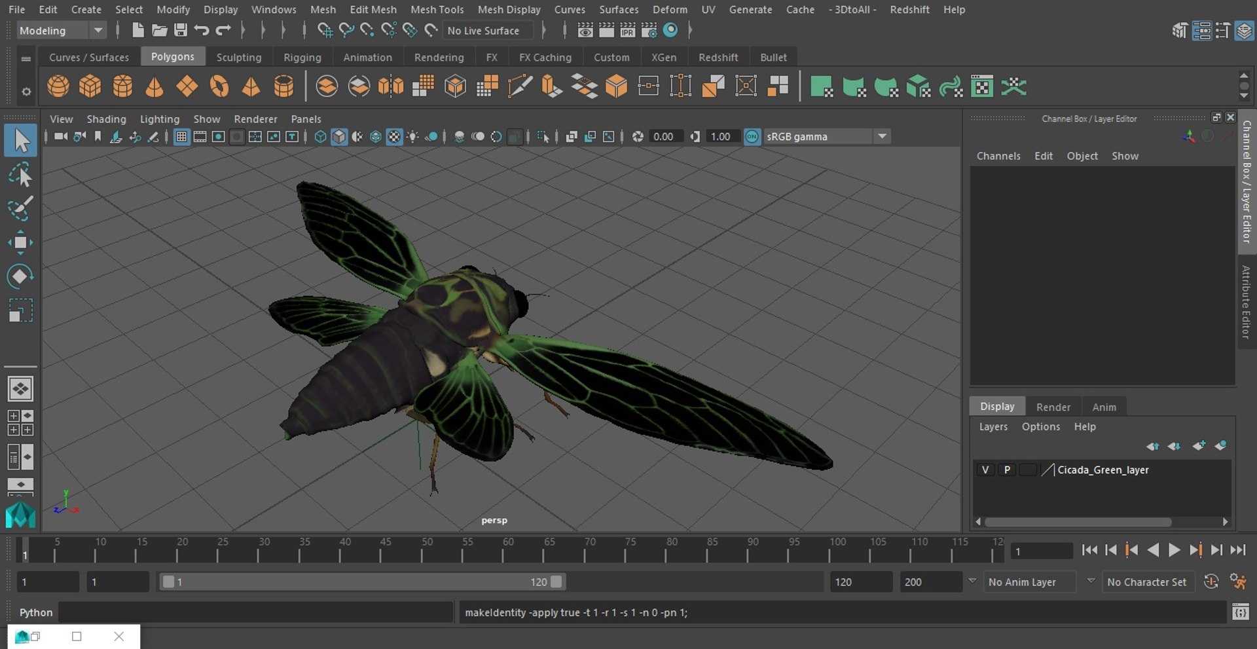The height and width of the screenshot is (649, 1257).
Task: Start IPR render from status line
Action: [x=627, y=30]
